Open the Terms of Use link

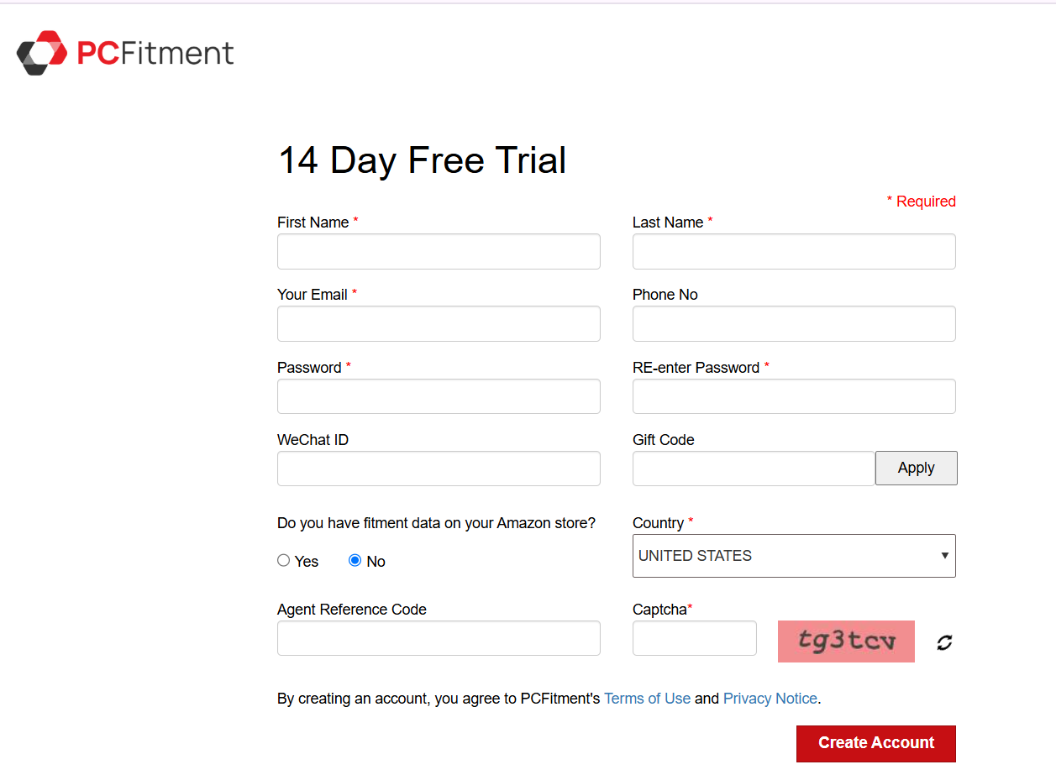coord(647,699)
